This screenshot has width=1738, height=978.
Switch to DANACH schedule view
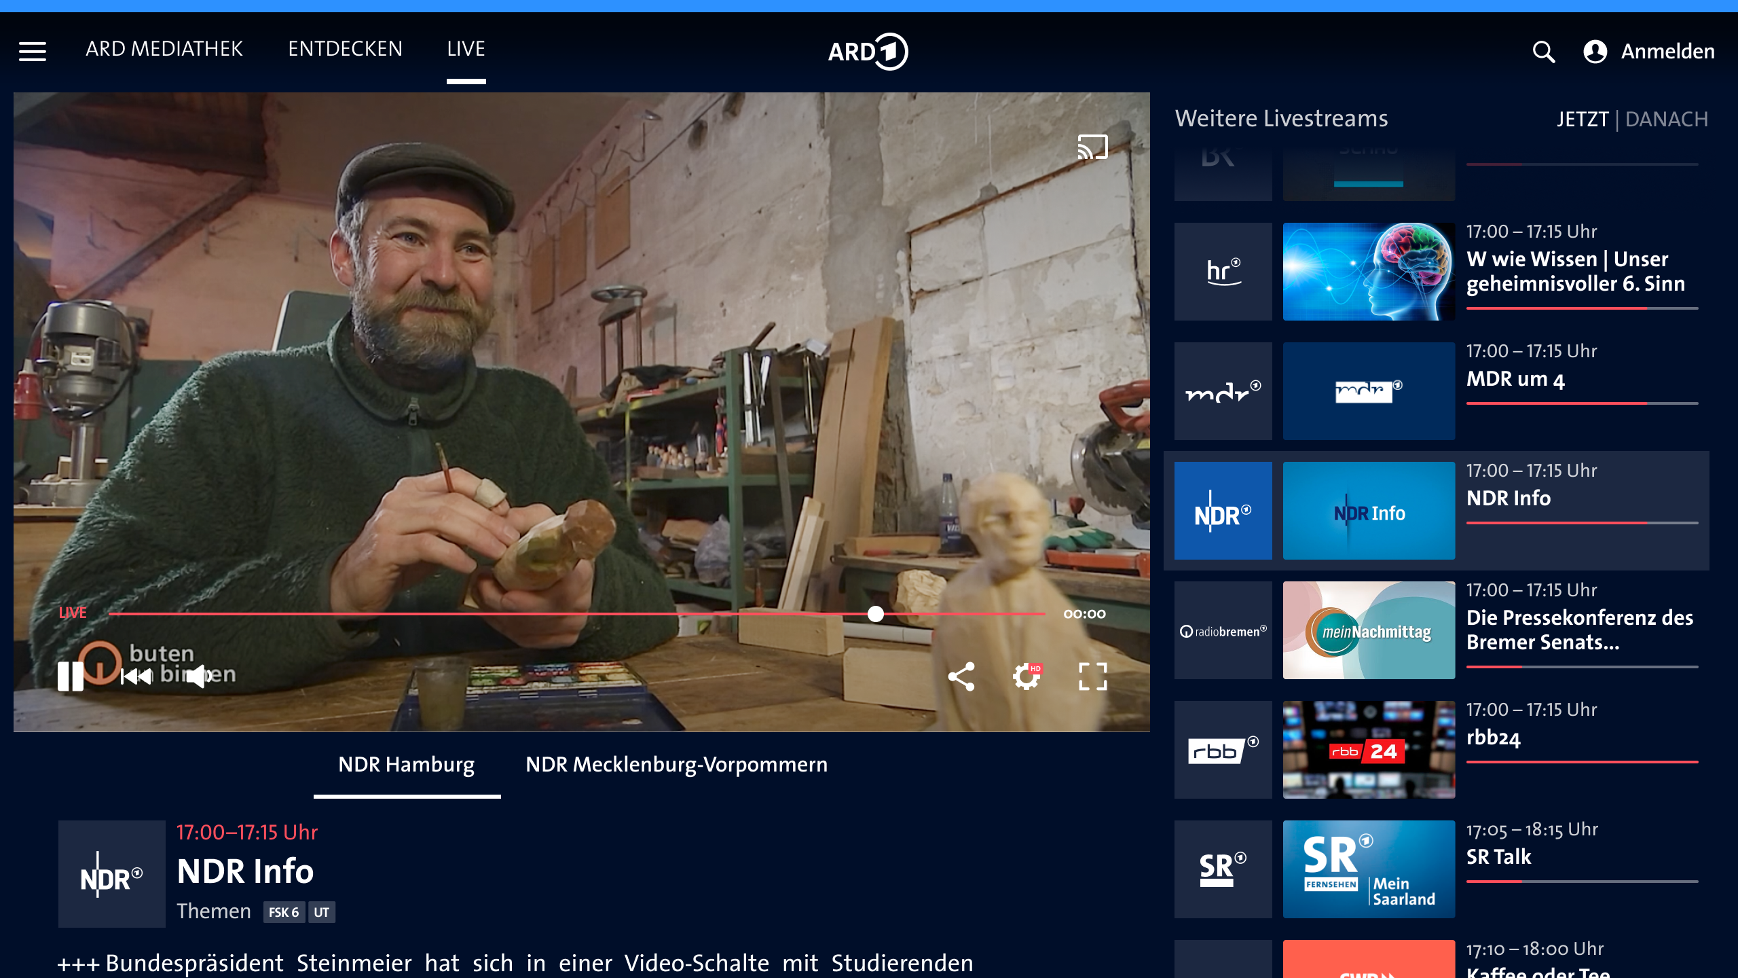click(1666, 120)
